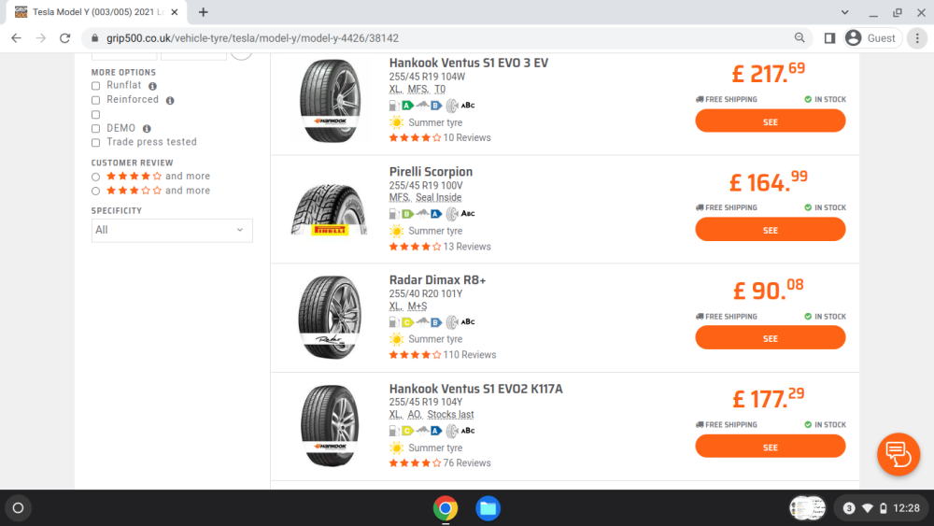Screen dimensions: 934x526
Task: Click the sun icon for Hankook EVO2 K117A
Action: coord(396,448)
